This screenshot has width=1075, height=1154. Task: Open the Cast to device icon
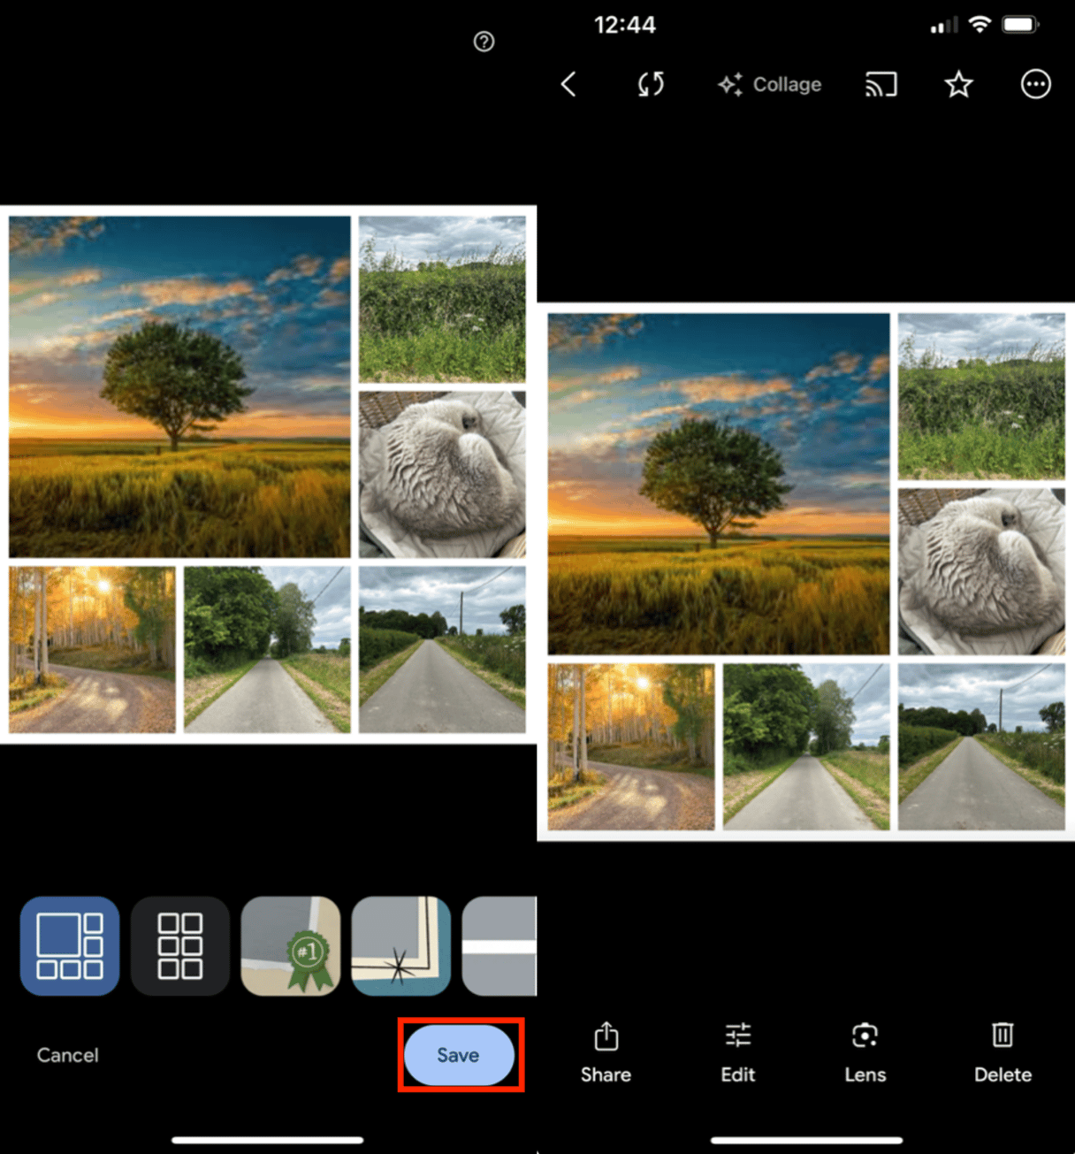(880, 85)
